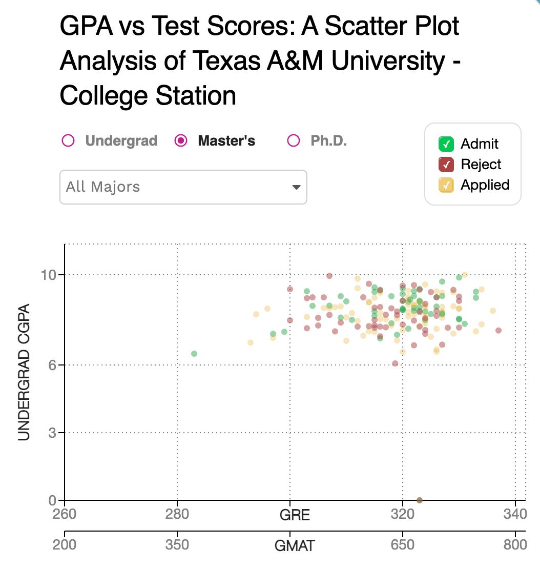540x569 pixels.
Task: Click the Ph.D. label text
Action: pyautogui.click(x=329, y=140)
